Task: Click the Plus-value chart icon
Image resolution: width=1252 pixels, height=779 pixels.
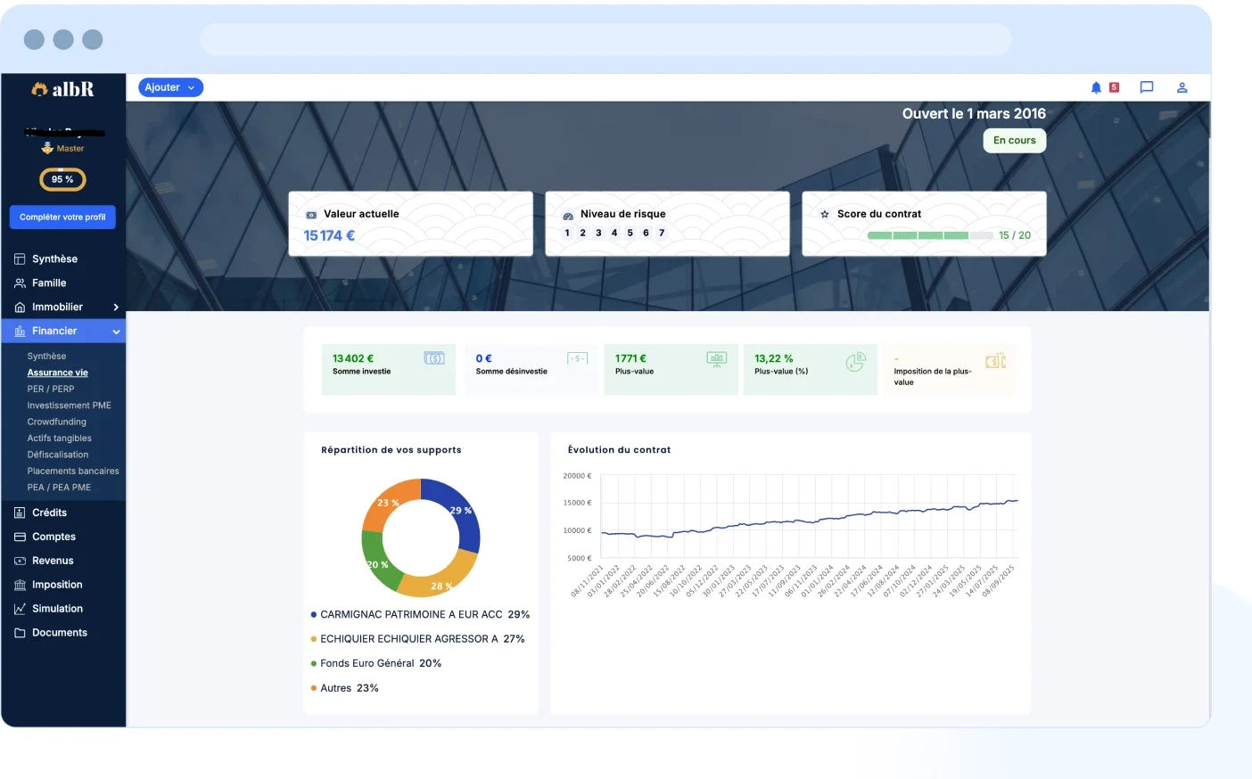Action: 717,359
